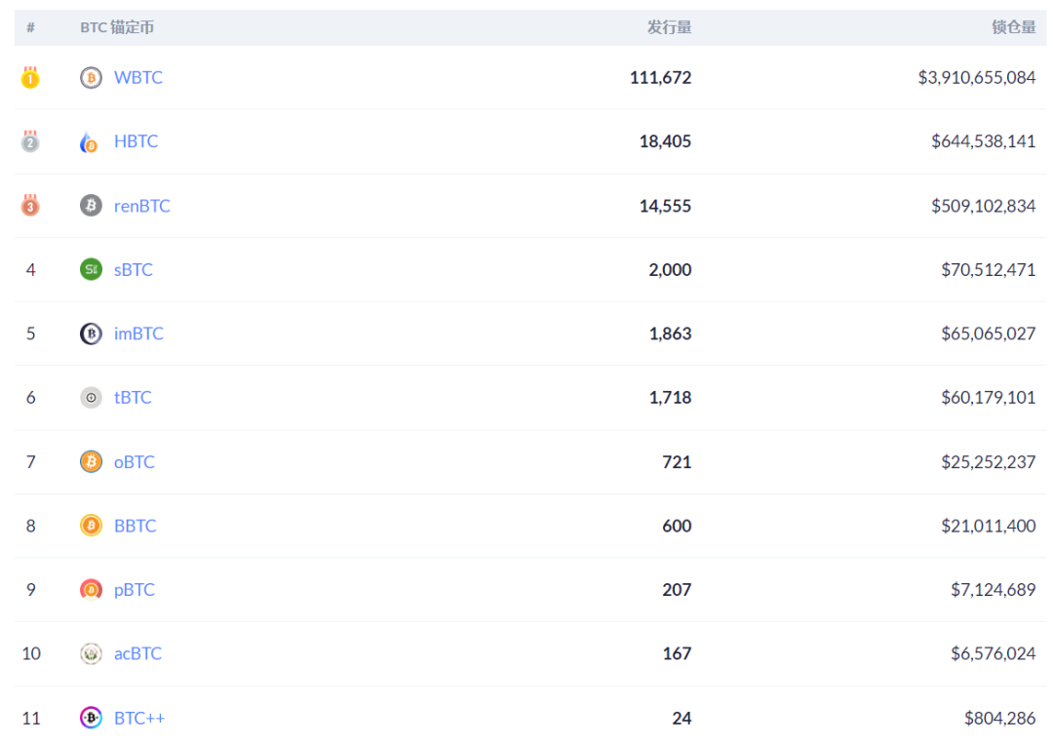Click the gold first-place medal icon
The image size is (1053, 745).
point(30,78)
